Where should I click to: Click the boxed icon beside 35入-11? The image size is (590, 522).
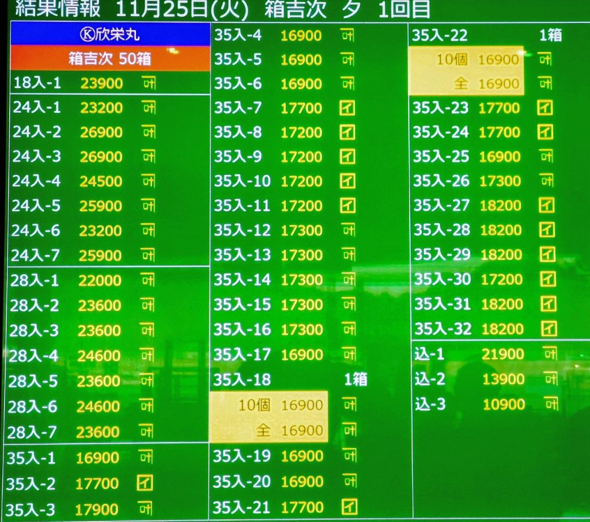[x=347, y=205]
